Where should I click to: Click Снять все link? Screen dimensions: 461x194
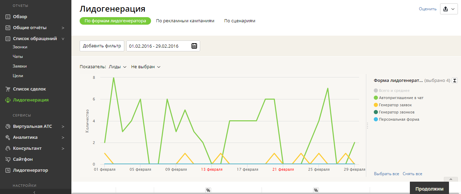click(x=412, y=174)
